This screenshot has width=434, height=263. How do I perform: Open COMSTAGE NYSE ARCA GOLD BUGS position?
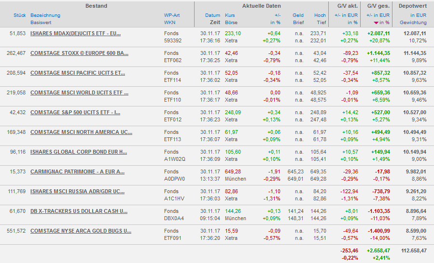pyautogui.click(x=81, y=231)
